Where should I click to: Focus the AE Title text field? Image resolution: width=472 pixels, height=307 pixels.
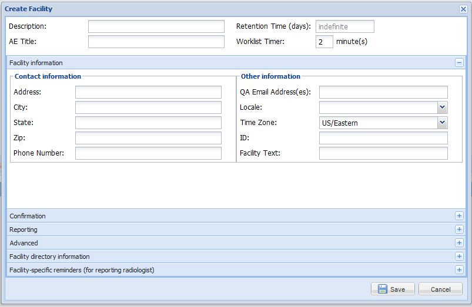pos(156,42)
